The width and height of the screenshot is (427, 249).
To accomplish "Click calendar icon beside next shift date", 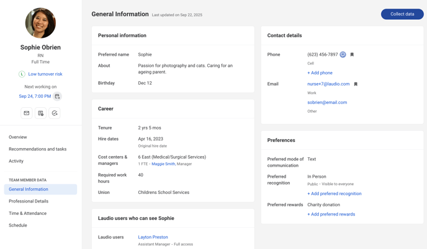I will tap(57, 97).
